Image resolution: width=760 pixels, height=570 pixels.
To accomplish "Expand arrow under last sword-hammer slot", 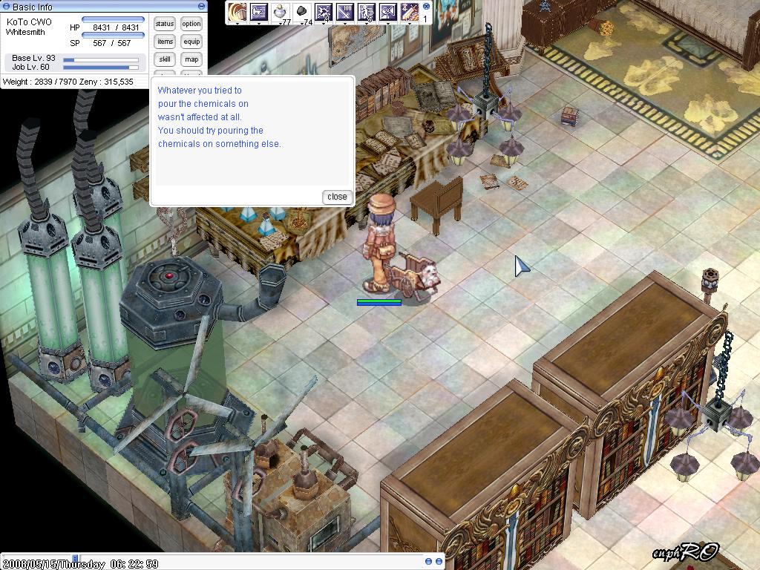I will point(410,23).
